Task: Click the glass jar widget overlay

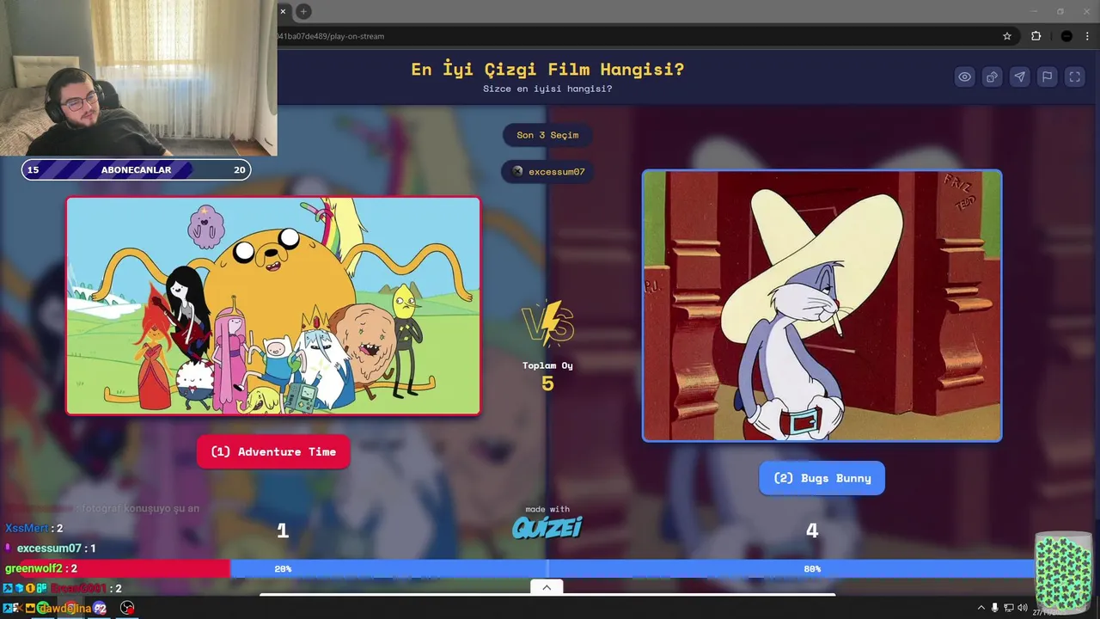Action: click(1063, 572)
